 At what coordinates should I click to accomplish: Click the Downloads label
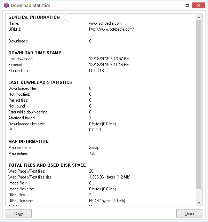pyautogui.click(x=18, y=41)
